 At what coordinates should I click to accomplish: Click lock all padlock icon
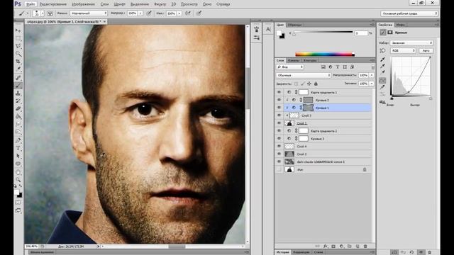(x=316, y=84)
